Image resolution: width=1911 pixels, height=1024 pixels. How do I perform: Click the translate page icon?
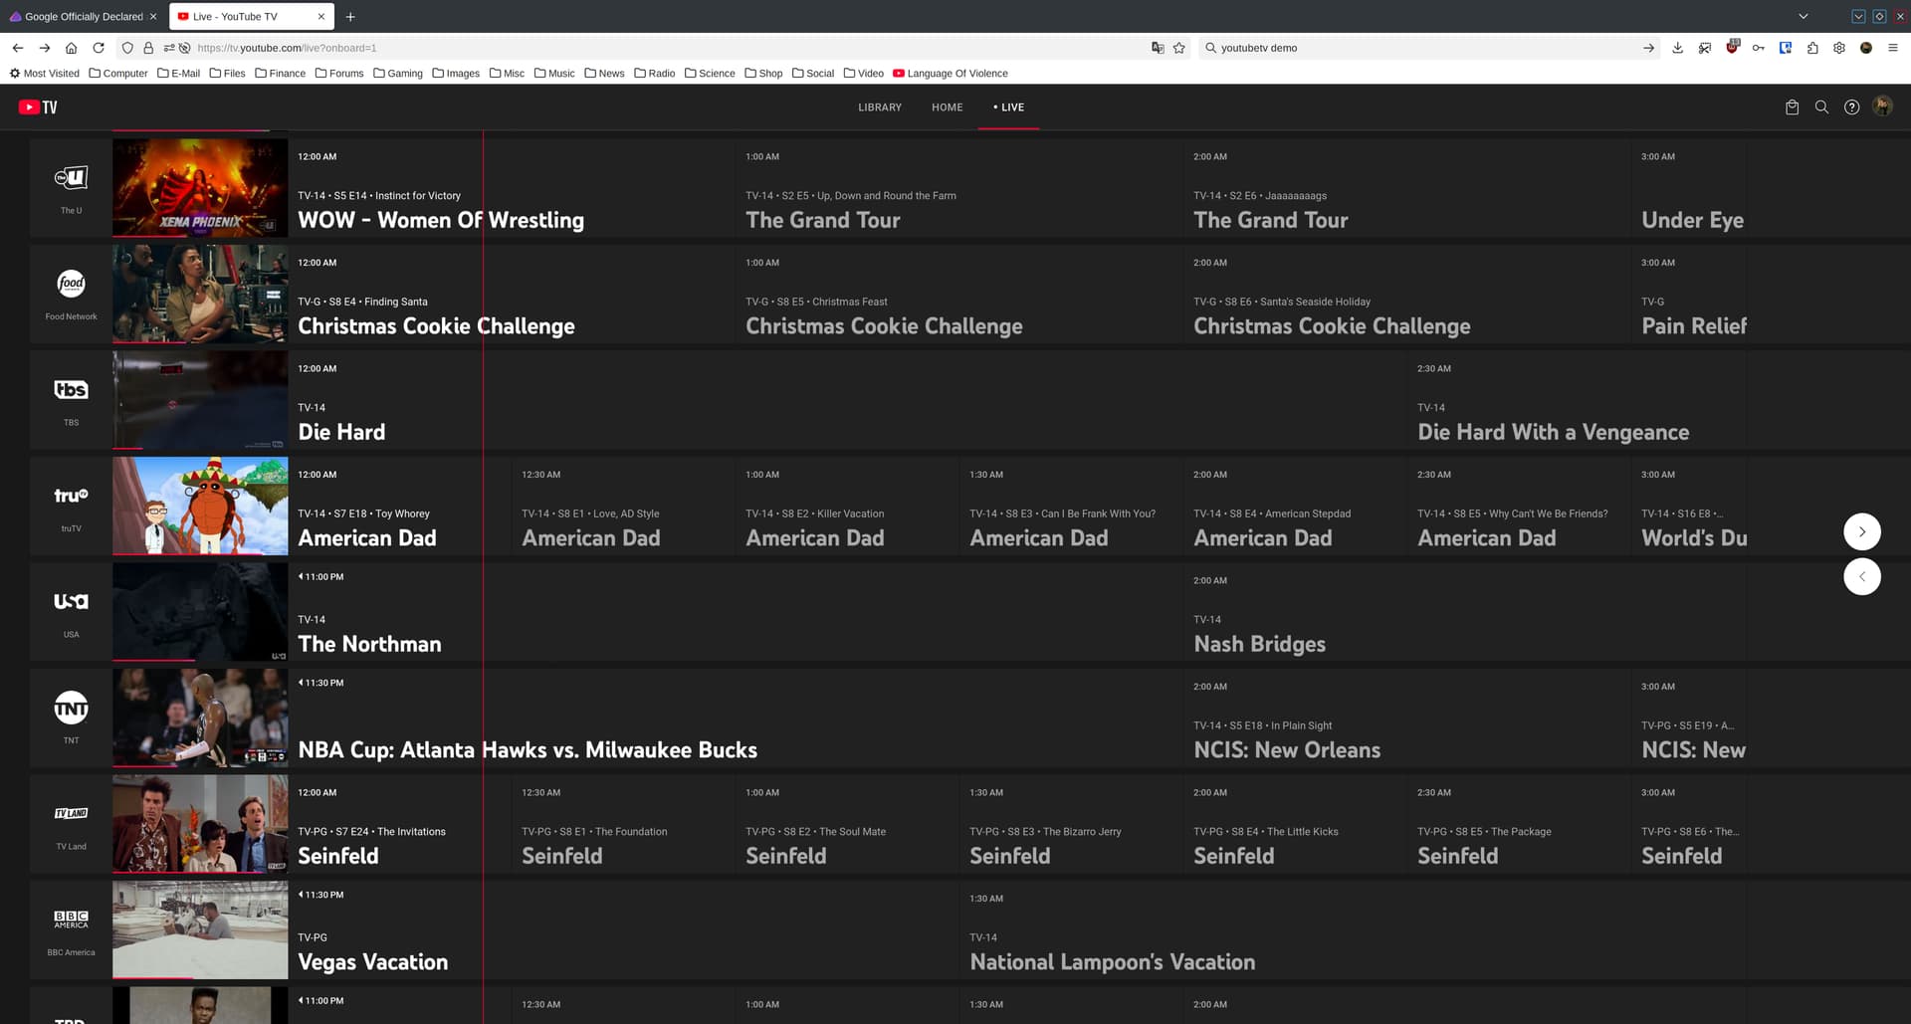1158,48
